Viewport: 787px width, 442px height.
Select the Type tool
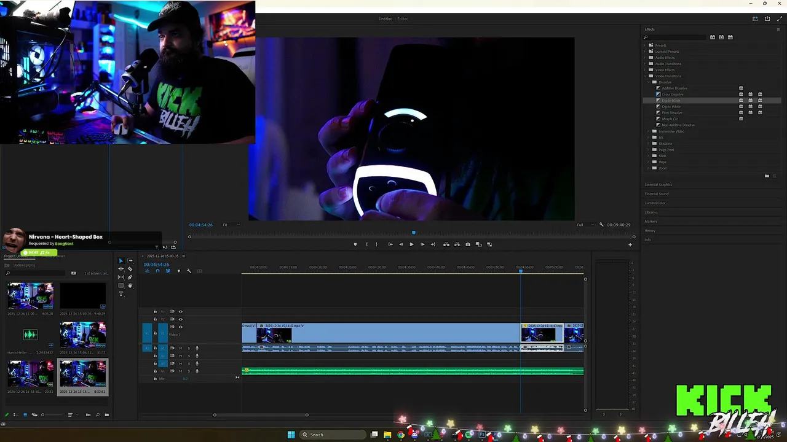tap(121, 294)
